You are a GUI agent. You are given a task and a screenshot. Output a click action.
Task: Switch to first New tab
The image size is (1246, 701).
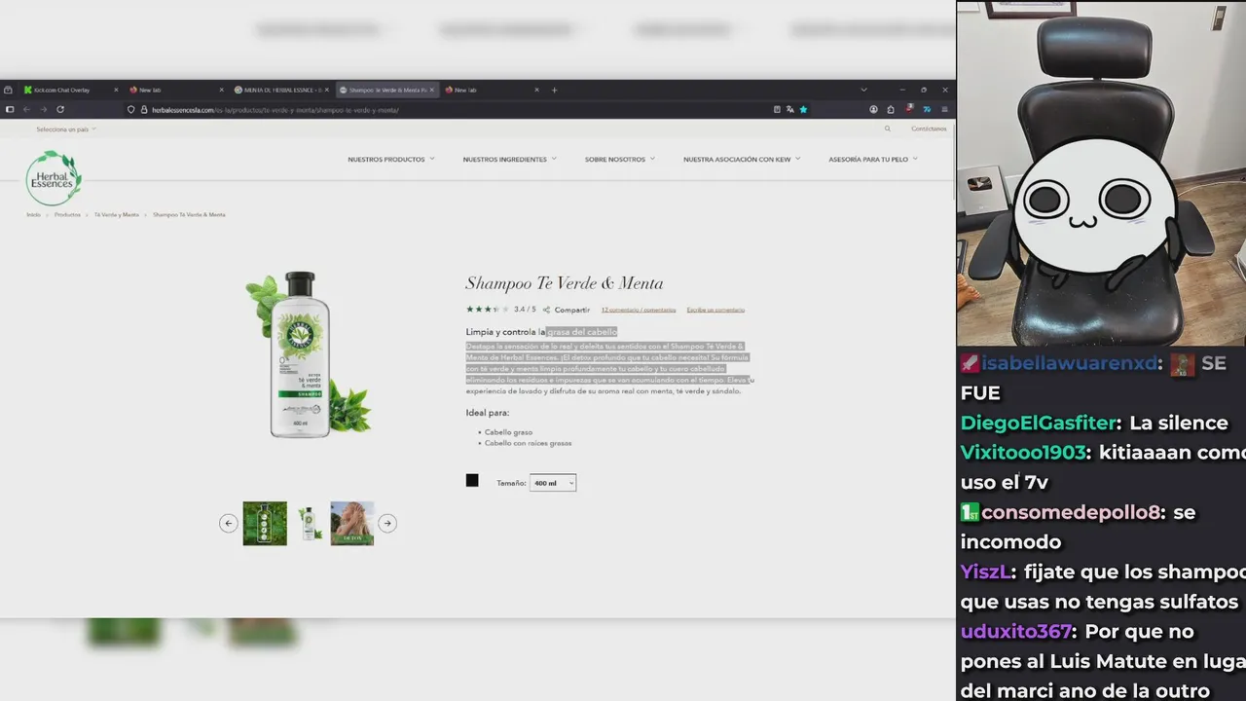pyautogui.click(x=175, y=90)
